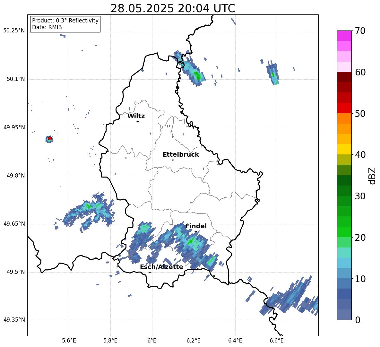The height and width of the screenshot is (347, 380).
Task: Click the 6°E longitude label
Action: (152, 341)
